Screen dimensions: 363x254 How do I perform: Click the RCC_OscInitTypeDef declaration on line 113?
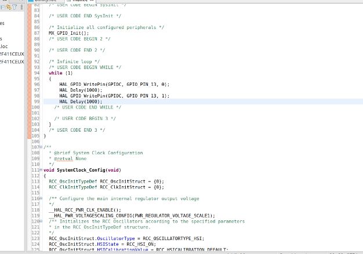click(x=107, y=182)
